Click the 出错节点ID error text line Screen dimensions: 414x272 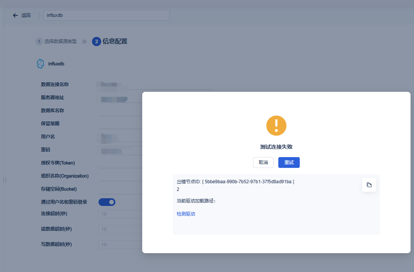(235, 182)
